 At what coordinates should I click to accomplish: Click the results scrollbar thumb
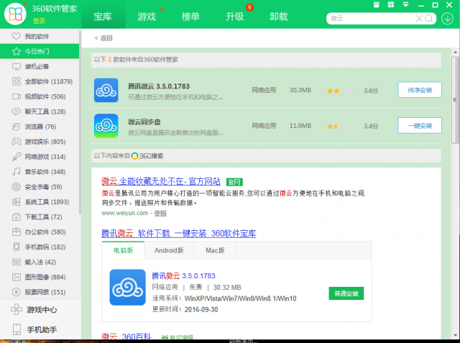coord(455,100)
